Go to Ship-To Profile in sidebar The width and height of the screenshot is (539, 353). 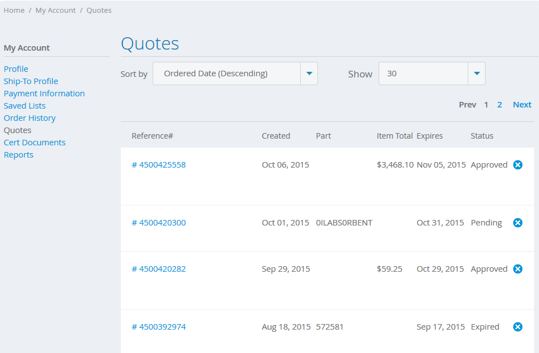click(31, 81)
